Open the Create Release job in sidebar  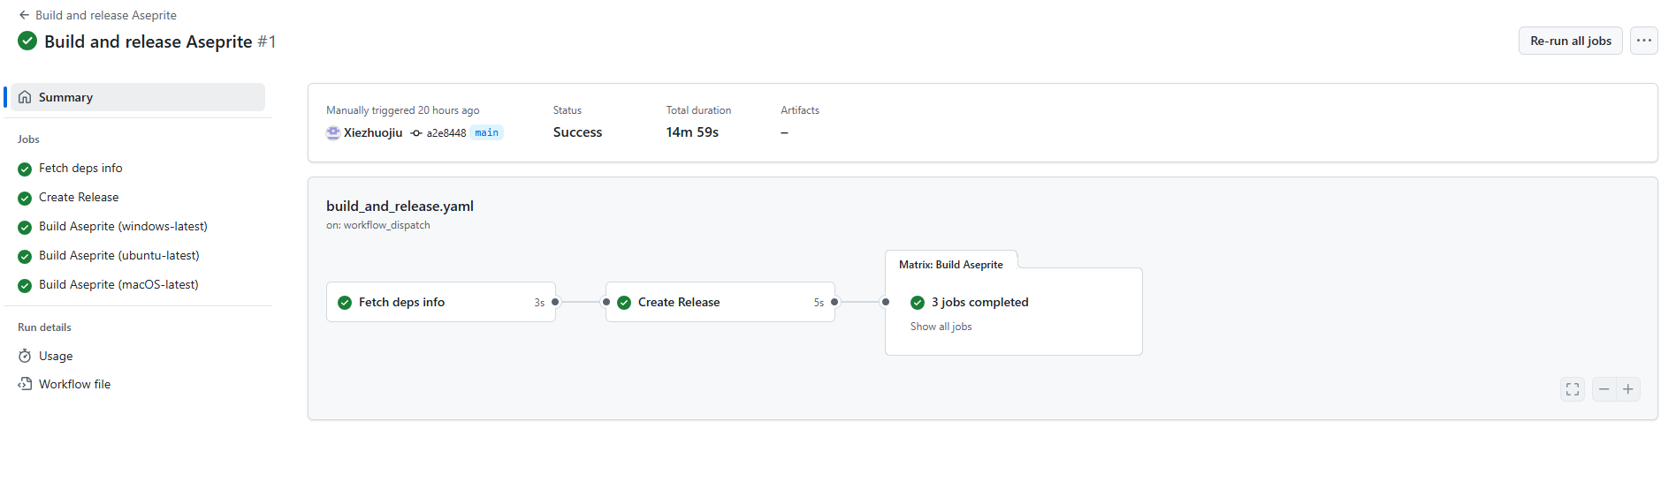(x=79, y=197)
